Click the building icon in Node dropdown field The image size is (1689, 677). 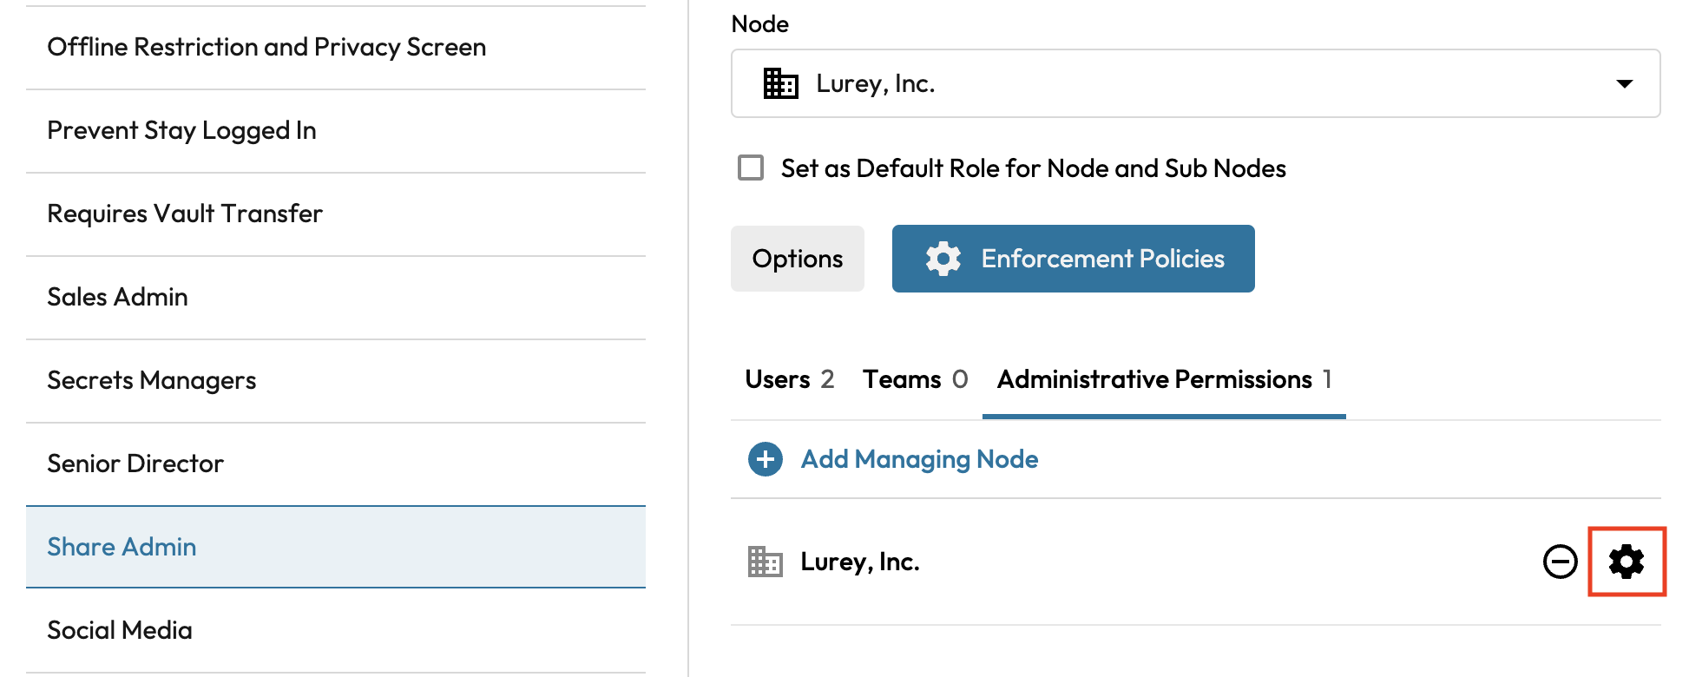(780, 83)
